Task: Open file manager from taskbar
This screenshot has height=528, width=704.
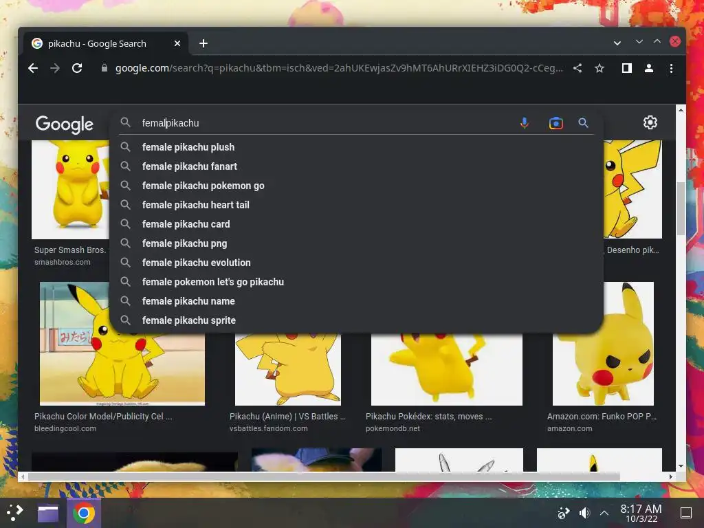Action: [x=48, y=513]
